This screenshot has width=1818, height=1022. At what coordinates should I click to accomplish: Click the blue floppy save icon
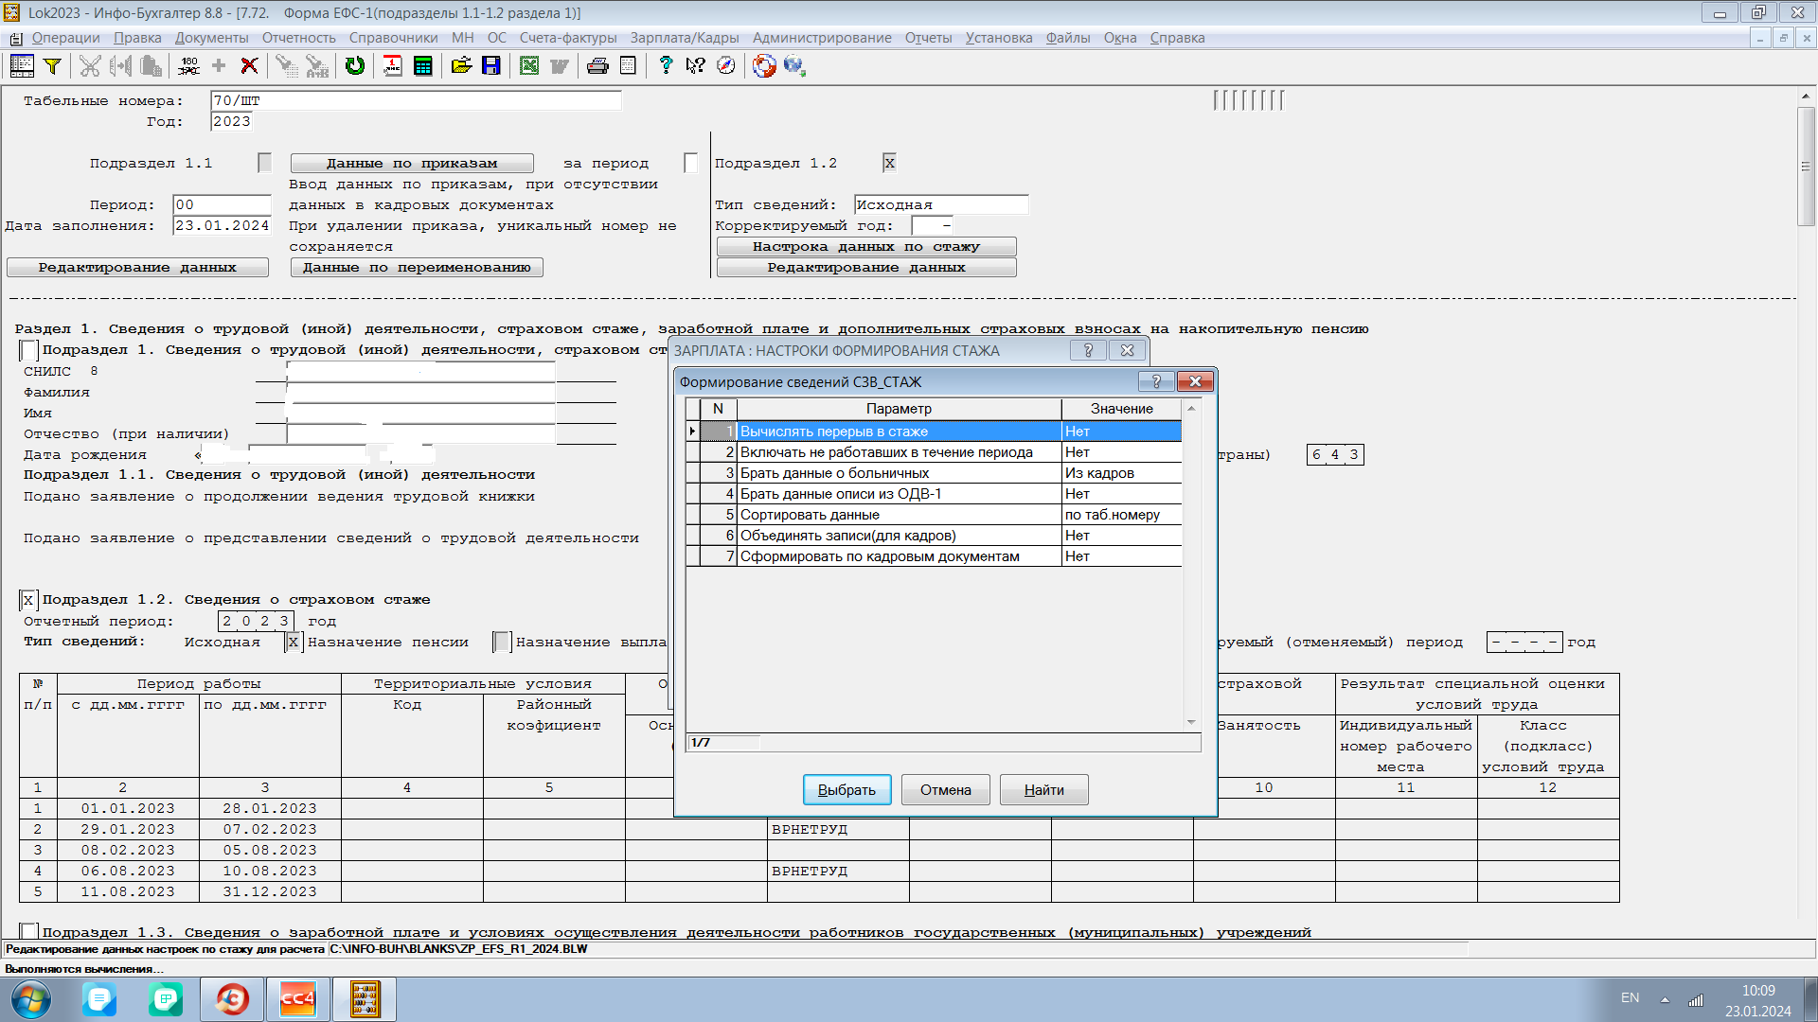[491, 65]
